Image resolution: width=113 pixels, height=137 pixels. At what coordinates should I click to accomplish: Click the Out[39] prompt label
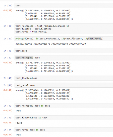pyautogui.click(x=9, y=62)
